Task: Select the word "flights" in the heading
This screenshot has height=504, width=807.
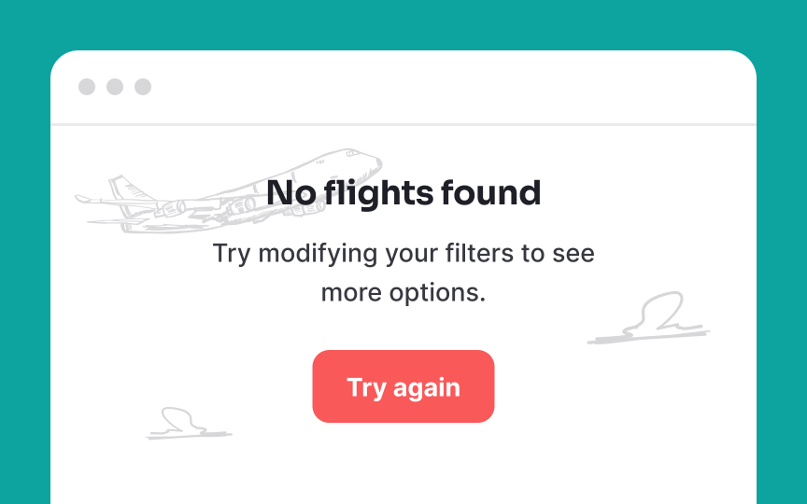Action: click(378, 193)
